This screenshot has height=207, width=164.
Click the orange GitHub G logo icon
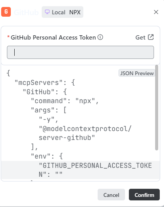[6, 12]
